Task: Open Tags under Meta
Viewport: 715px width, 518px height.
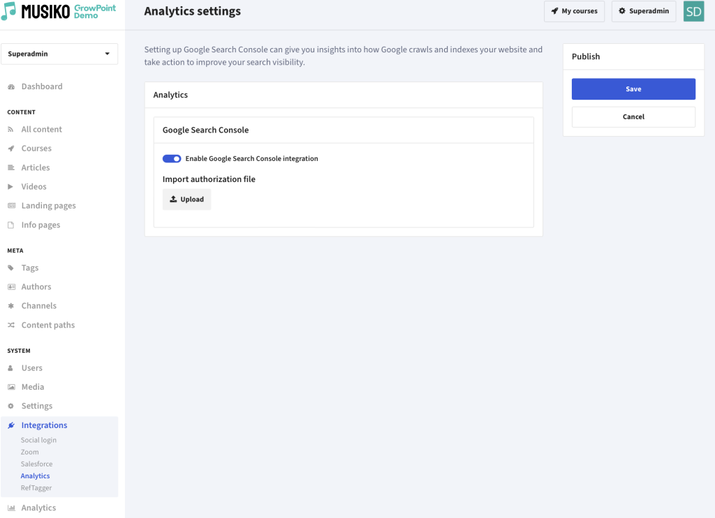Action: (x=30, y=268)
